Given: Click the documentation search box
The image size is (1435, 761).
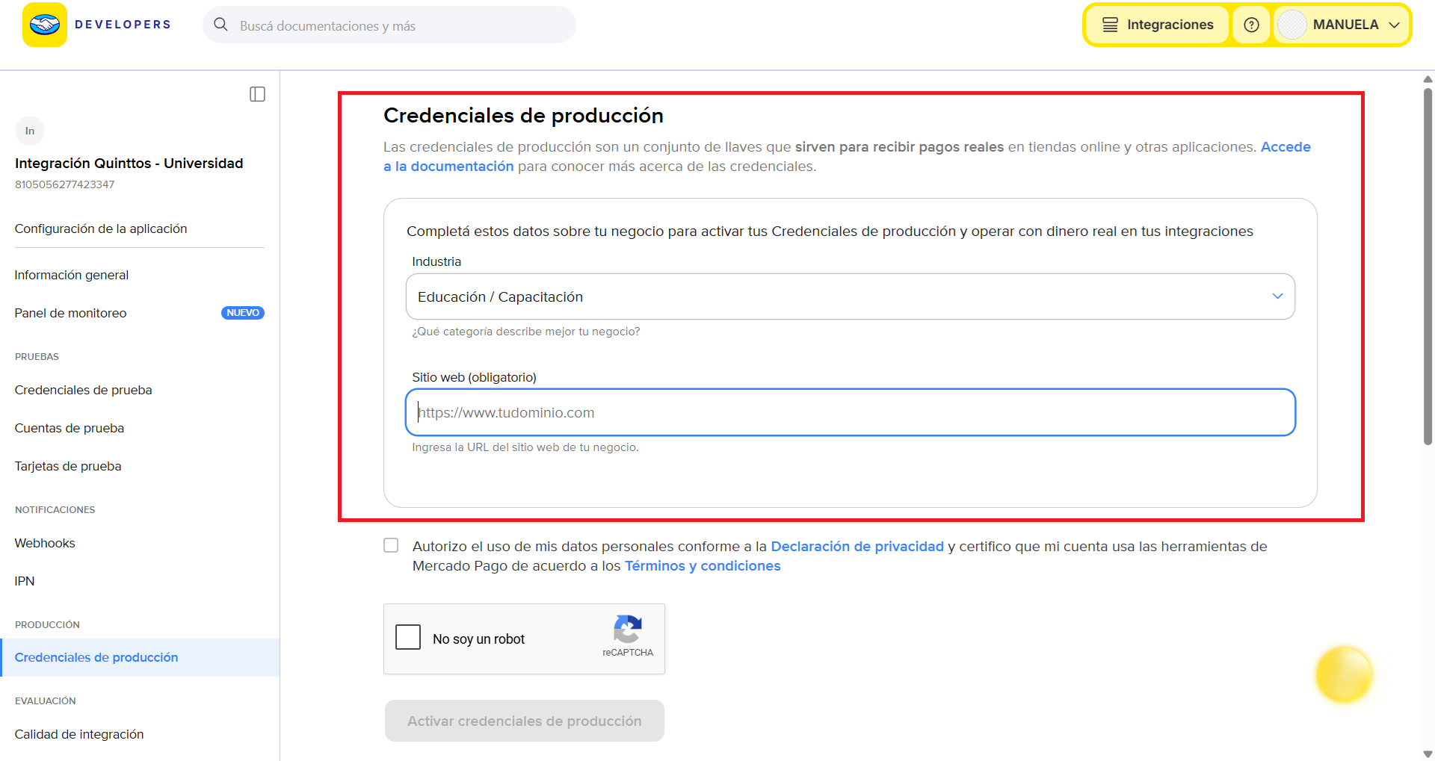Looking at the screenshot, I should pos(389,25).
